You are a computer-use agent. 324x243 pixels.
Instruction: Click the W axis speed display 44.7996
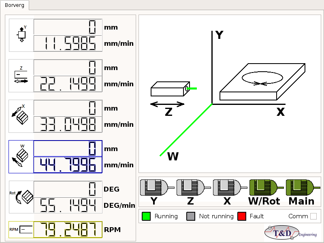tap(68, 165)
